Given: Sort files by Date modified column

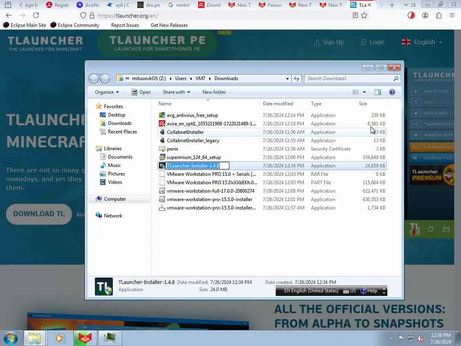Looking at the screenshot, I should [x=278, y=104].
